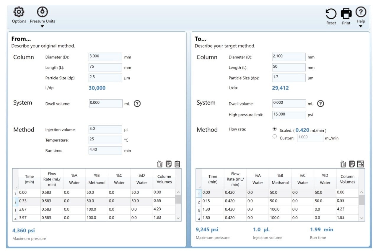Click the Pressure Units gauge icon
Image resolution: width=378 pixels, height=252 pixels.
(43, 12)
